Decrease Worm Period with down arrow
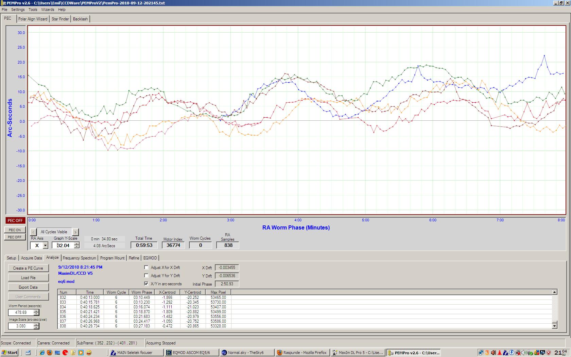Viewport: 571px width, 357px height. [x=36, y=314]
